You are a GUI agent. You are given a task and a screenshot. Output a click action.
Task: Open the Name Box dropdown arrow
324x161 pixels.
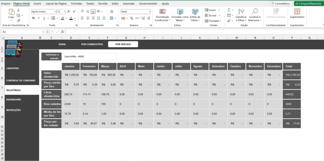(43, 32)
